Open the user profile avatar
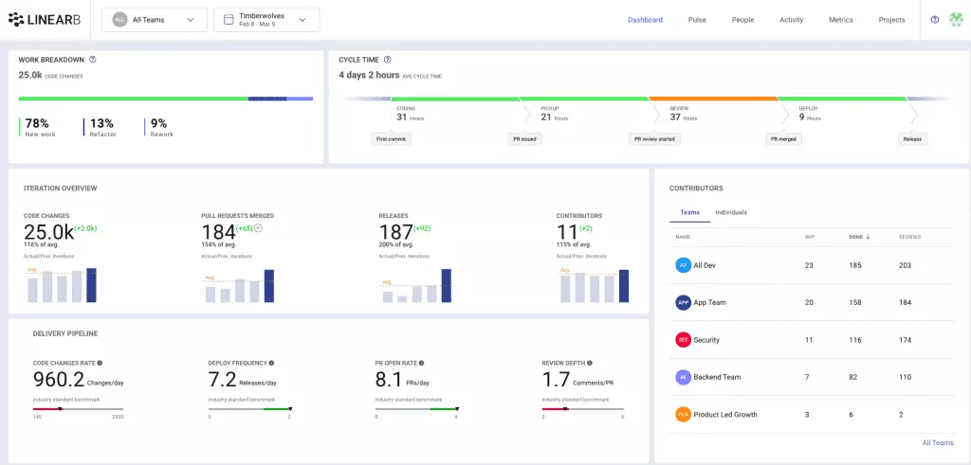Image resolution: width=971 pixels, height=465 pixels. tap(956, 20)
